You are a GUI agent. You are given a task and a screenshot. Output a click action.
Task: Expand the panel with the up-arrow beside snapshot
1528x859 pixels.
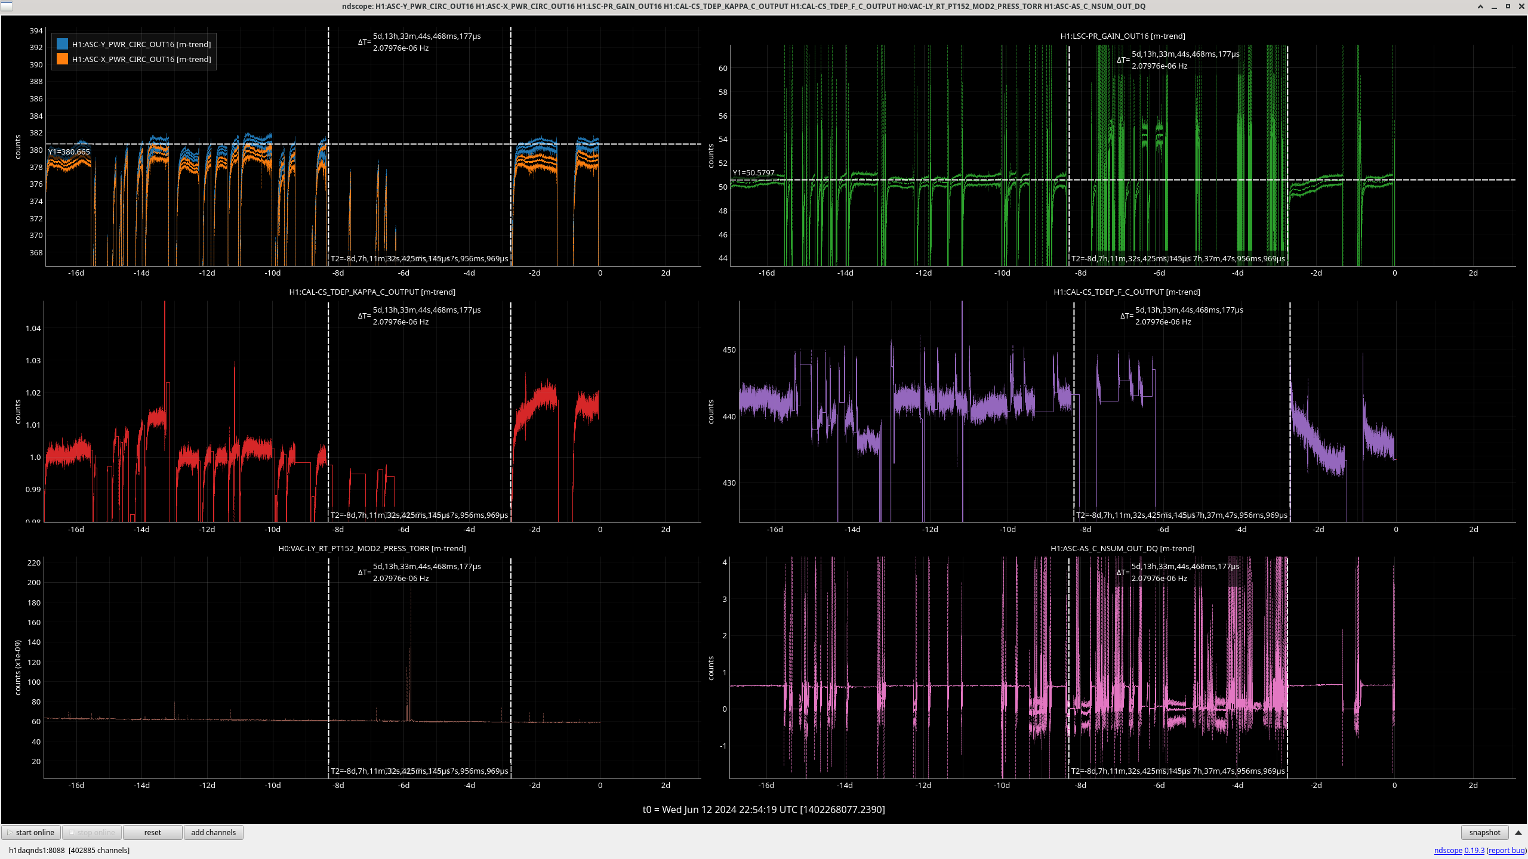pos(1518,832)
